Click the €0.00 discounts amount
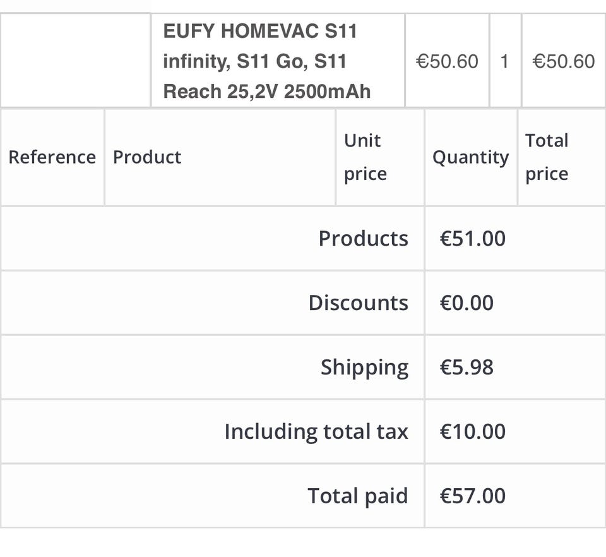Screen dimensions: 606x557 pos(466,303)
